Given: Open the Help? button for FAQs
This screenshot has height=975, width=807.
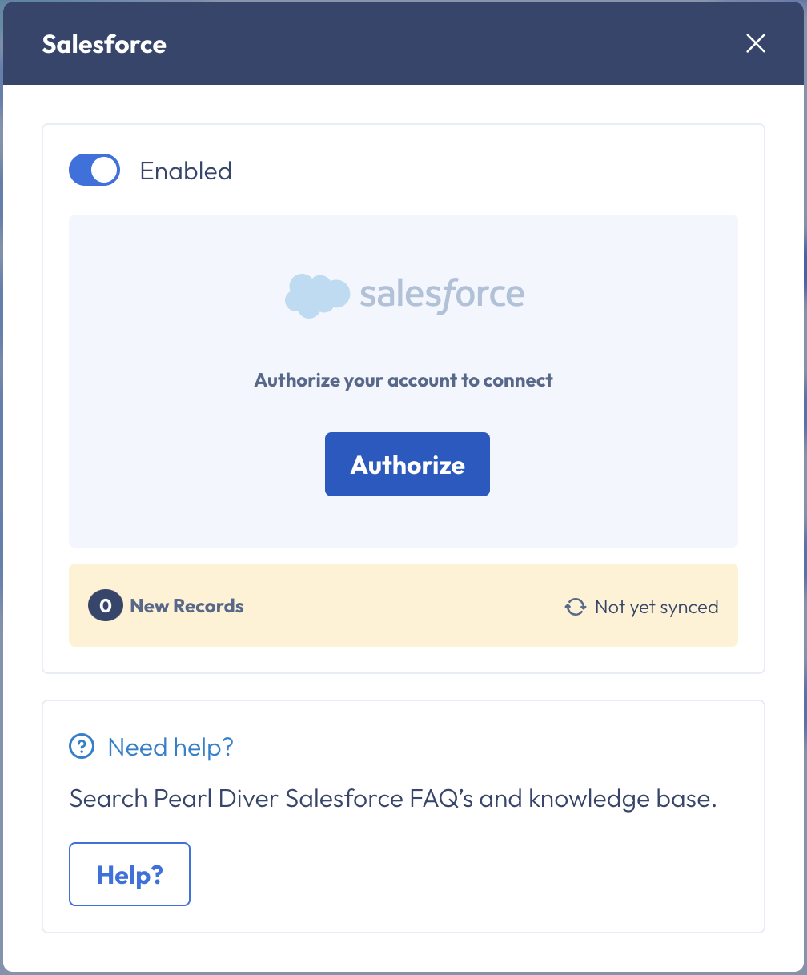Looking at the screenshot, I should [x=130, y=874].
